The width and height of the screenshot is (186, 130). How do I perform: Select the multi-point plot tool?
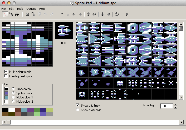tap(11, 14)
